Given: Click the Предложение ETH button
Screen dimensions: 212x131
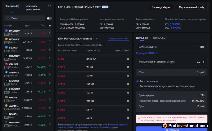Looking at the screenshot, I should 119,38.
